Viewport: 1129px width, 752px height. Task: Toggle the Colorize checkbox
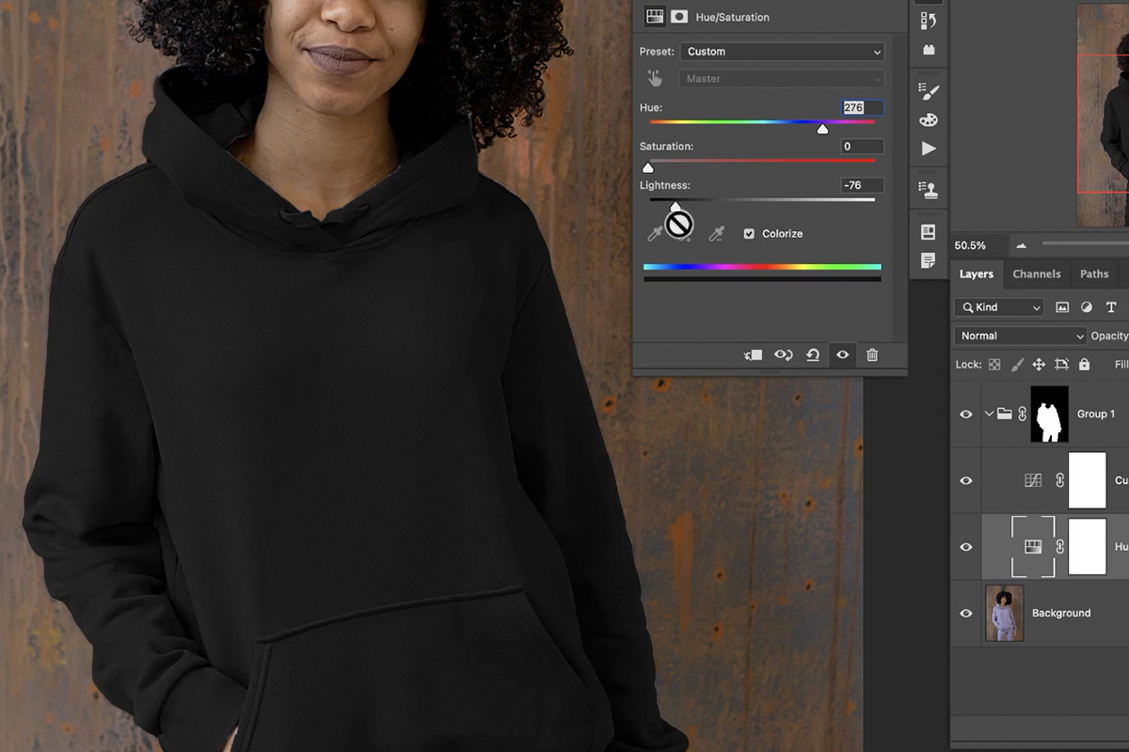[x=748, y=233]
